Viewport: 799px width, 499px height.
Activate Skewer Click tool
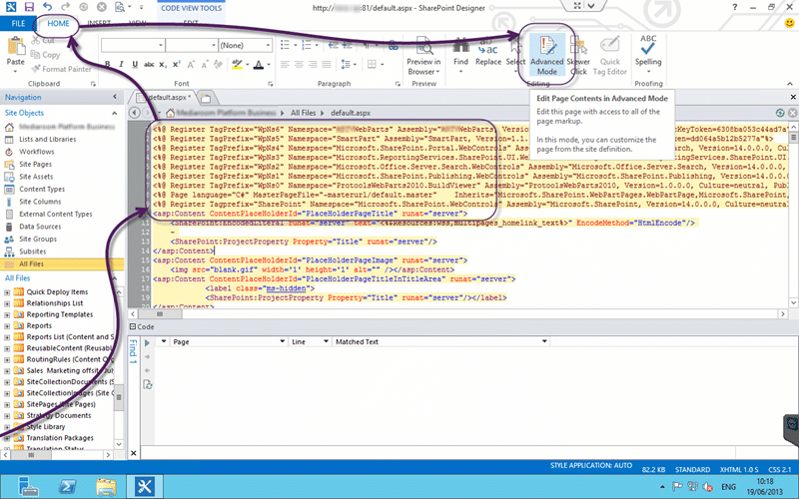pos(578,56)
